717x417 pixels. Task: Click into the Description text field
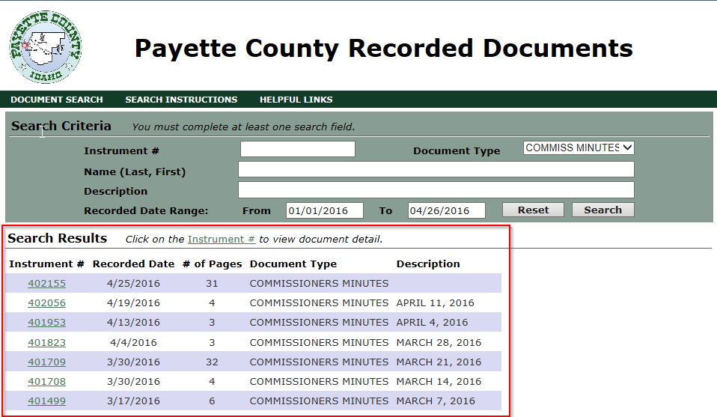[436, 190]
